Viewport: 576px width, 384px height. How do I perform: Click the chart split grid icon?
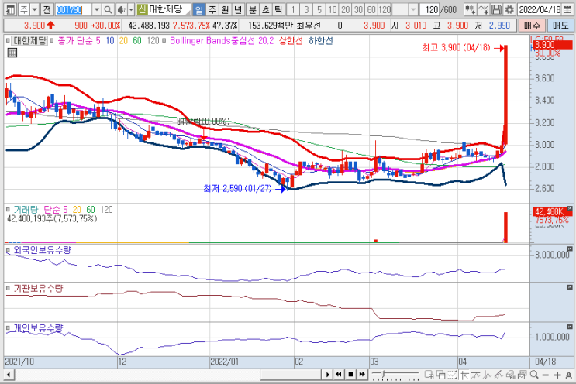coord(429,375)
